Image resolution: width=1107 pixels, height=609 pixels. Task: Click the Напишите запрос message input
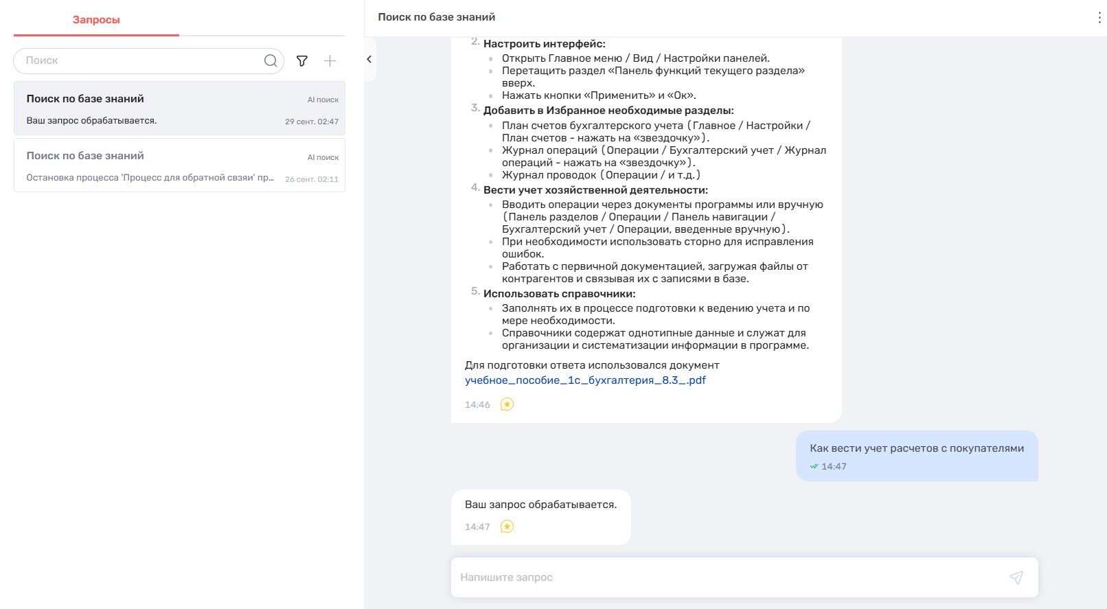point(728,577)
